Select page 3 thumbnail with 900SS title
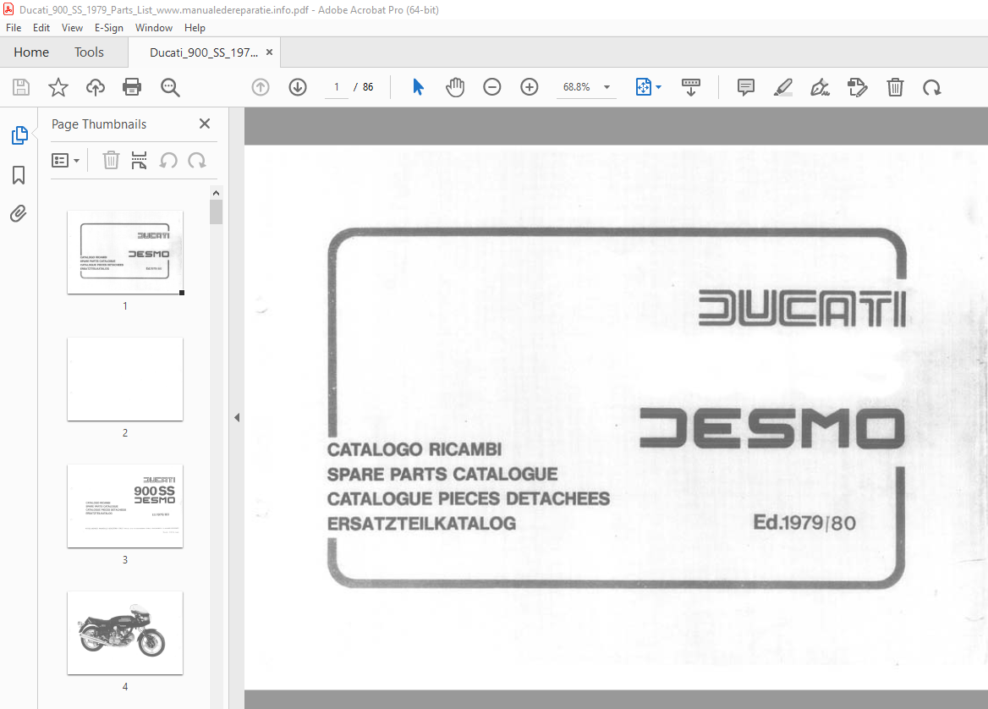The height and width of the screenshot is (709, 988). (125, 506)
